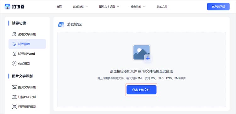Click the 点击上传文件 button
236x114 pixels.
[142, 90]
